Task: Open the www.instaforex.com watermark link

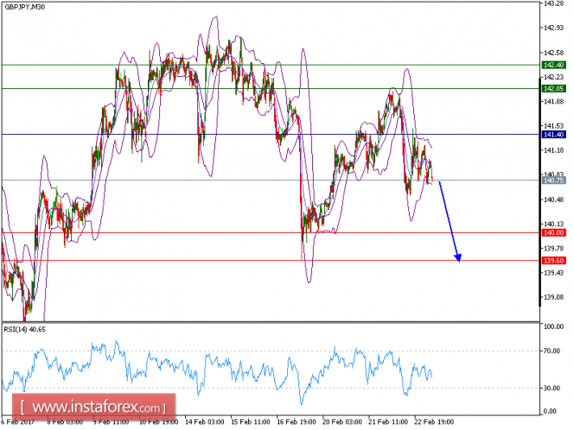Action: (x=90, y=406)
